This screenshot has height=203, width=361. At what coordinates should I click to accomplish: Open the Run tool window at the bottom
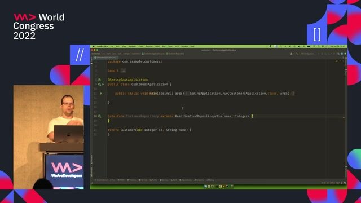click(x=113, y=180)
